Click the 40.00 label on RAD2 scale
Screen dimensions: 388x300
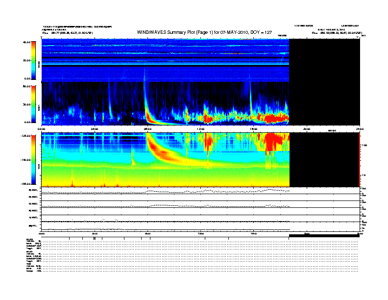pyautogui.click(x=26, y=42)
